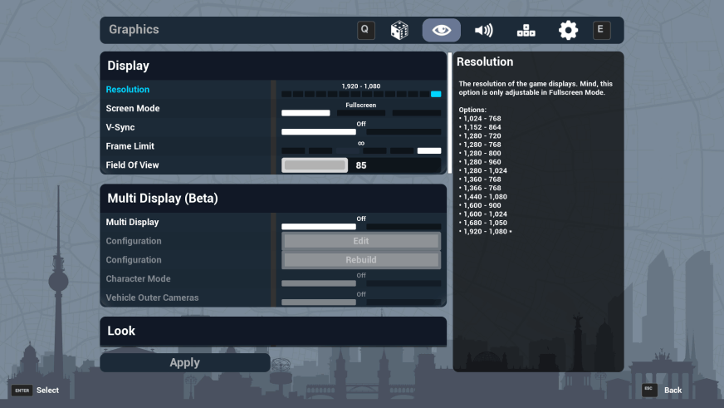Select the unlimited Frame Limit segment
The width and height of the screenshot is (724, 408).
(x=429, y=150)
